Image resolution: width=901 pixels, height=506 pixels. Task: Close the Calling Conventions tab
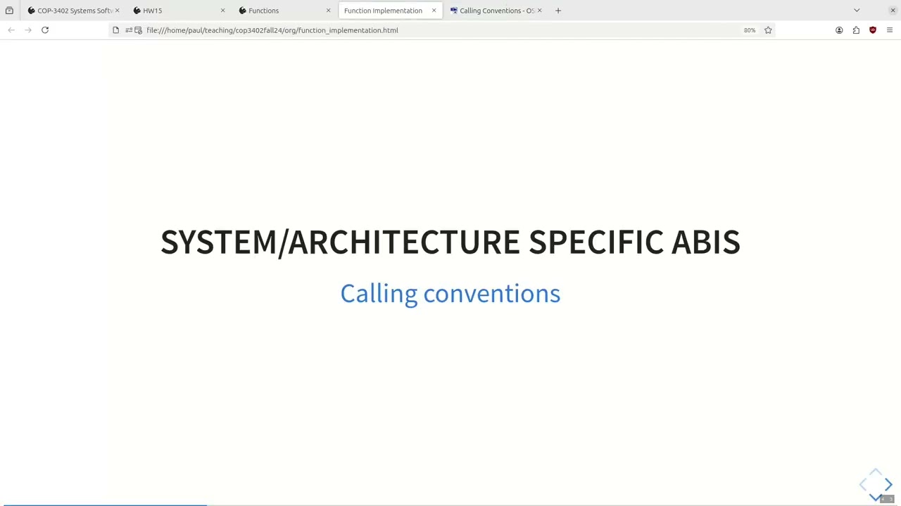(x=539, y=11)
